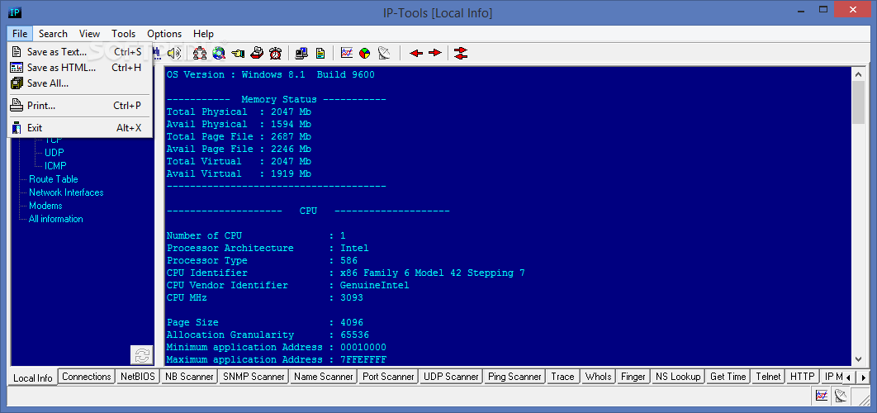Switch to the Finger tab

pos(633,377)
